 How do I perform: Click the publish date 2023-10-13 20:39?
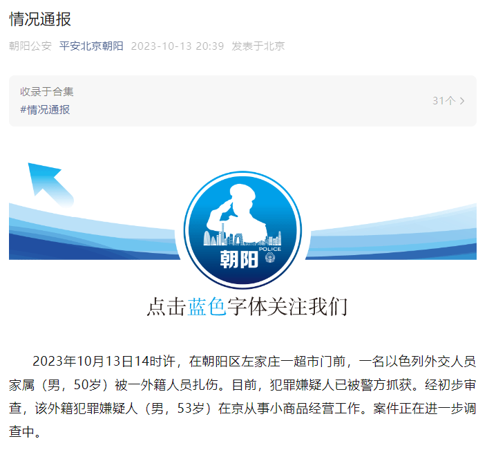point(177,46)
